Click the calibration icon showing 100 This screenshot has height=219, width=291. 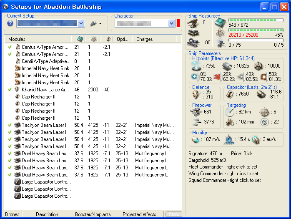point(193,43)
